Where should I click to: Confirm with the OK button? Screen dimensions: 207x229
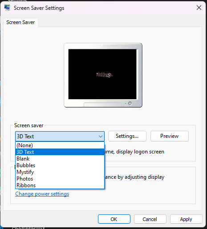114,219
